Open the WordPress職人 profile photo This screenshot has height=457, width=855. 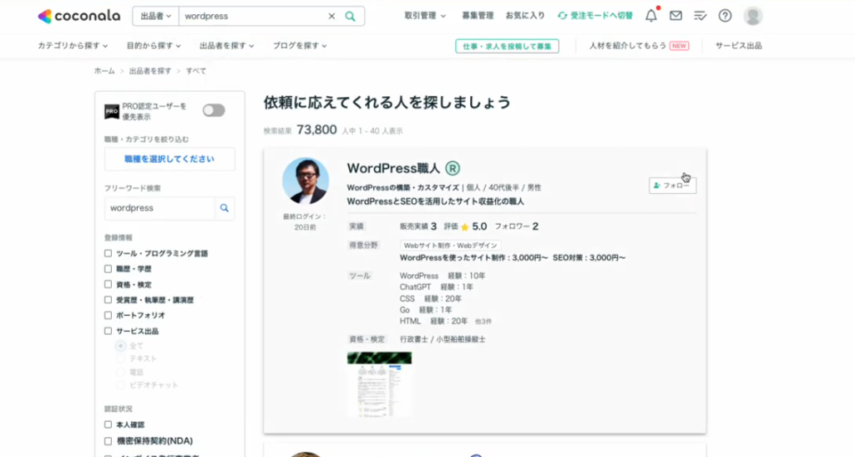coord(306,181)
